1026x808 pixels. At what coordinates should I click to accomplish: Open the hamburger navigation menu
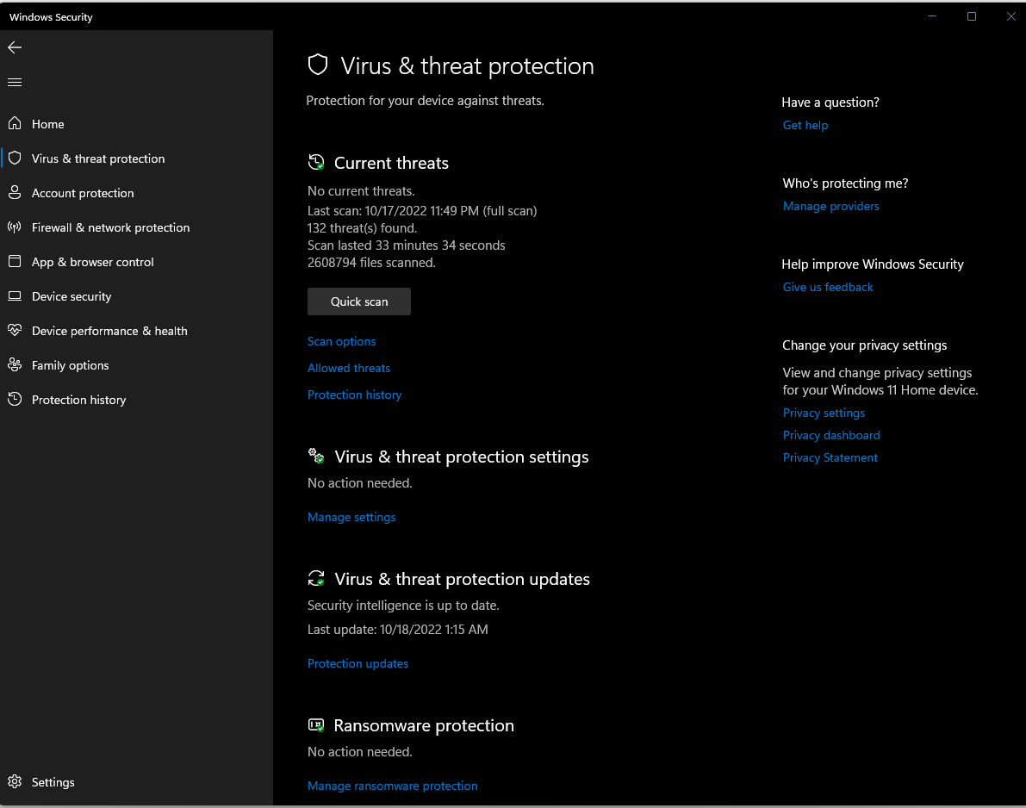(15, 83)
